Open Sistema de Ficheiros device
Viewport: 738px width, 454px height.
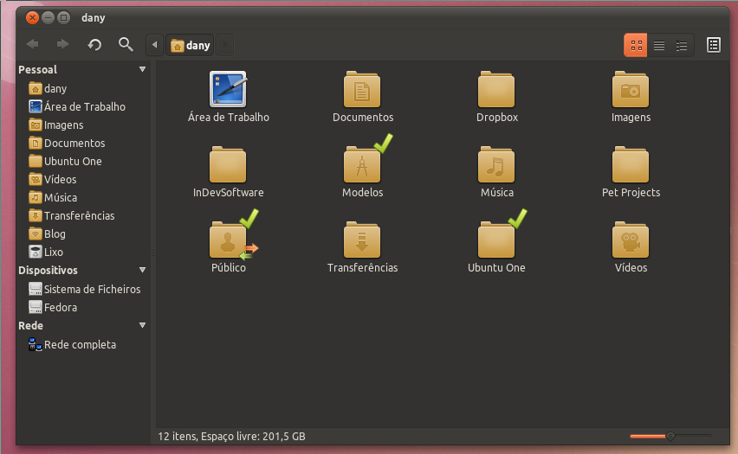coord(84,289)
